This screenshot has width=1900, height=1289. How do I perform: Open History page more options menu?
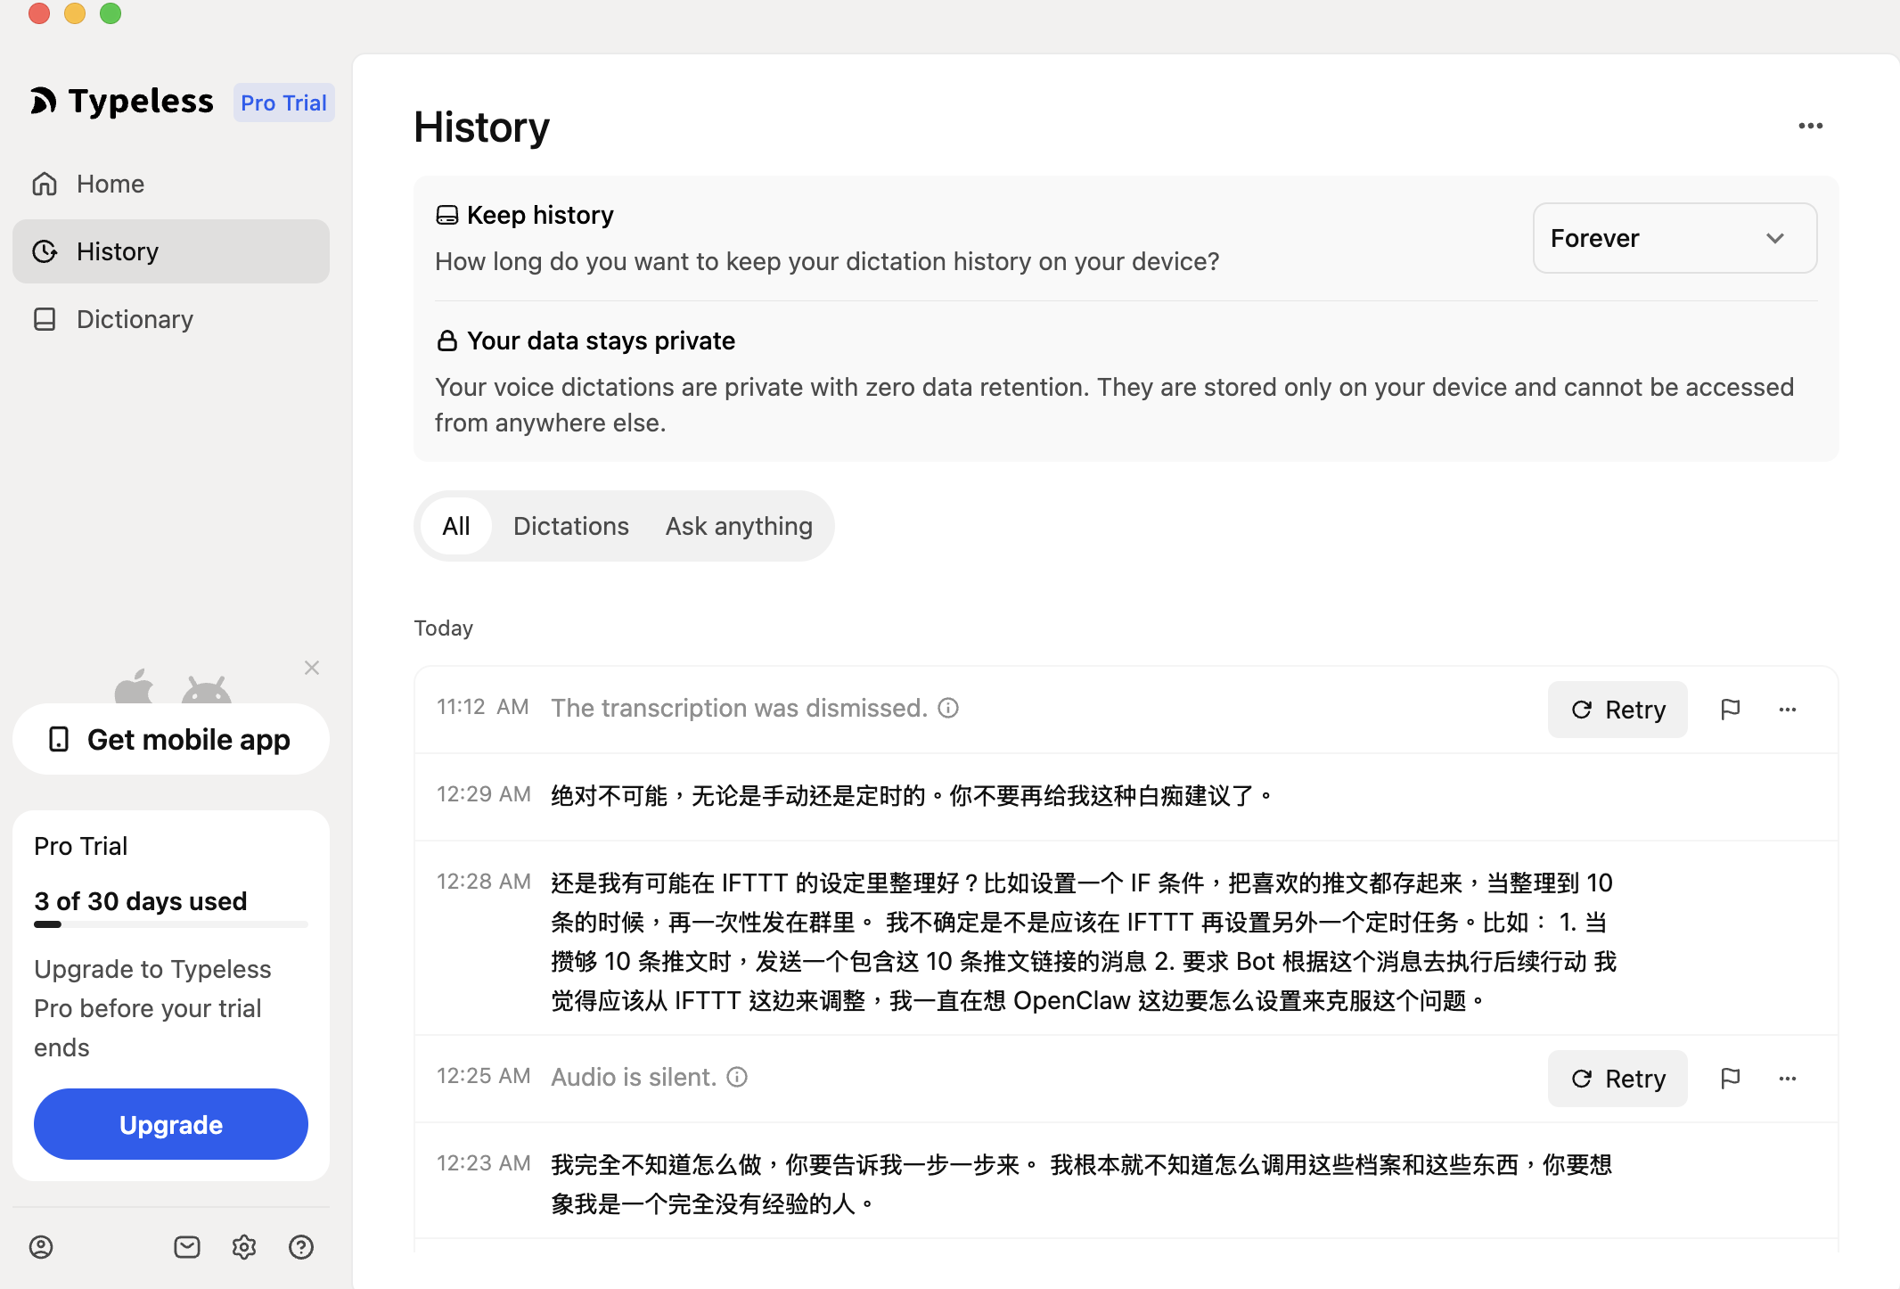[x=1810, y=126]
